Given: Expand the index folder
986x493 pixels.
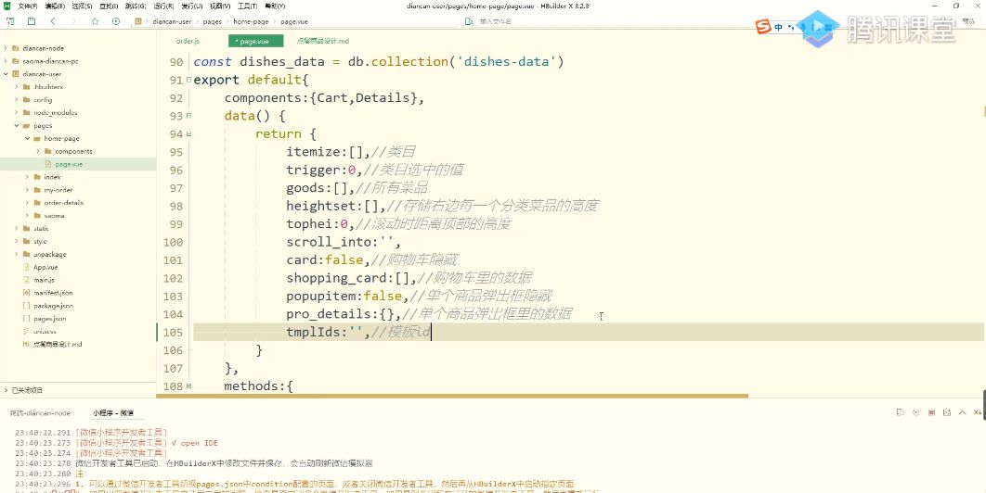Looking at the screenshot, I should click(x=27, y=177).
